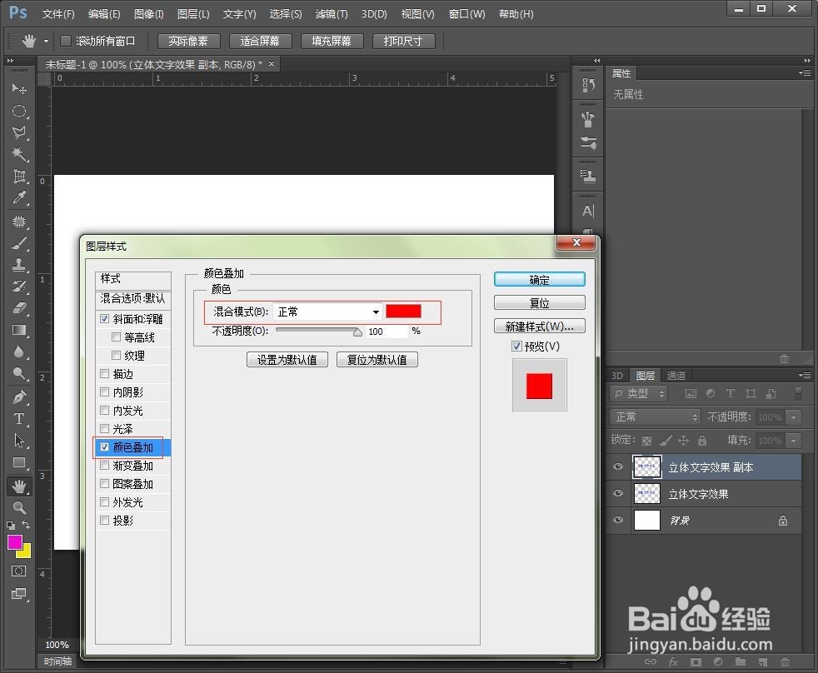Select the Crop tool in the toolbar
The image size is (818, 673).
(x=19, y=176)
